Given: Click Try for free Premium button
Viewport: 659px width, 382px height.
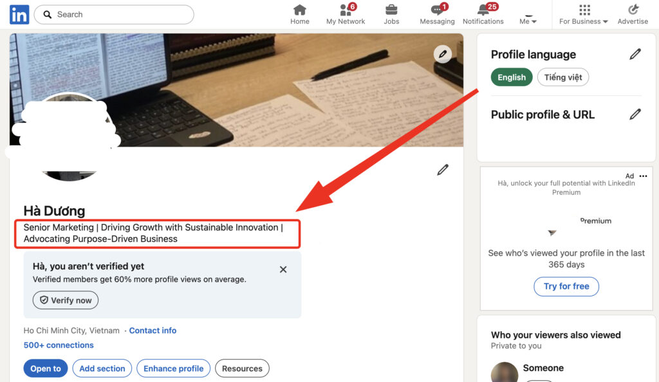Looking at the screenshot, I should coord(566,286).
